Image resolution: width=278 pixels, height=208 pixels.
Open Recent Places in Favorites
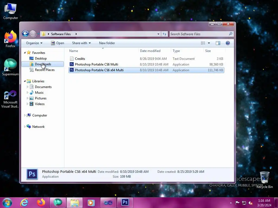pyautogui.click(x=45, y=70)
